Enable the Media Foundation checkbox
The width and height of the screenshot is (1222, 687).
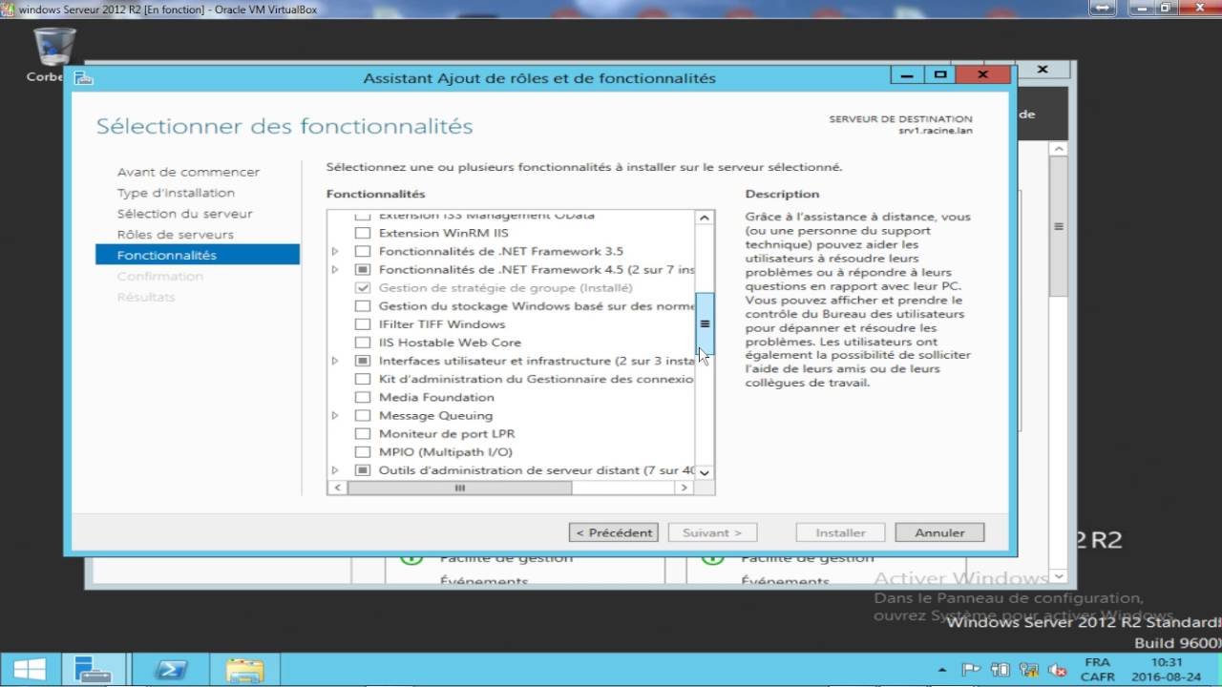click(362, 397)
